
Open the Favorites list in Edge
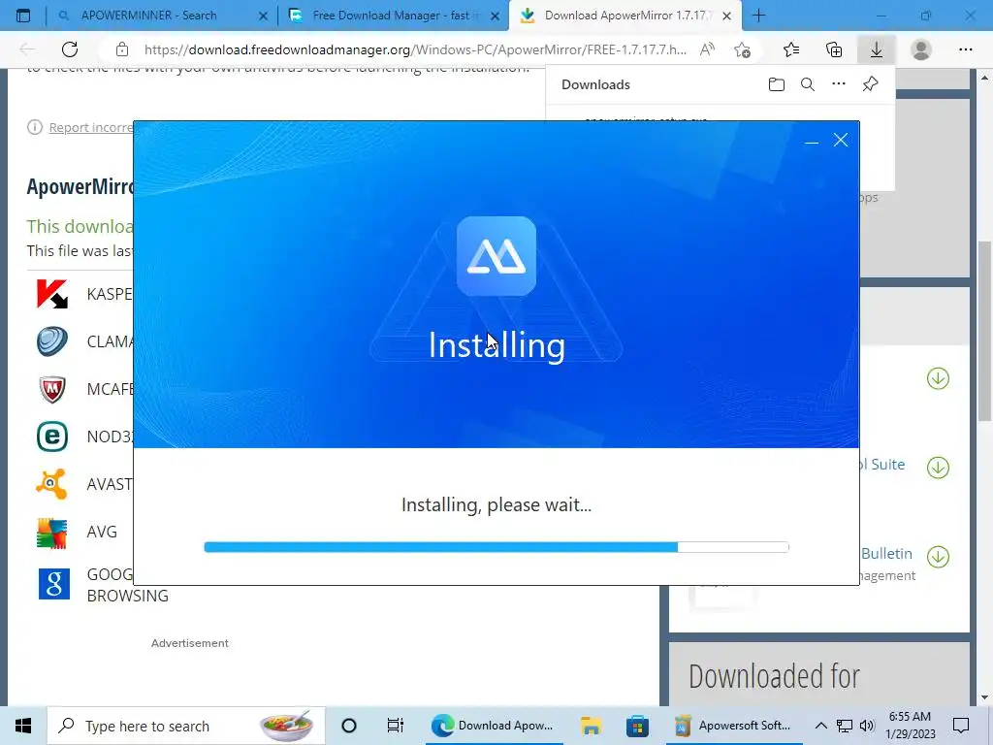coord(791,49)
